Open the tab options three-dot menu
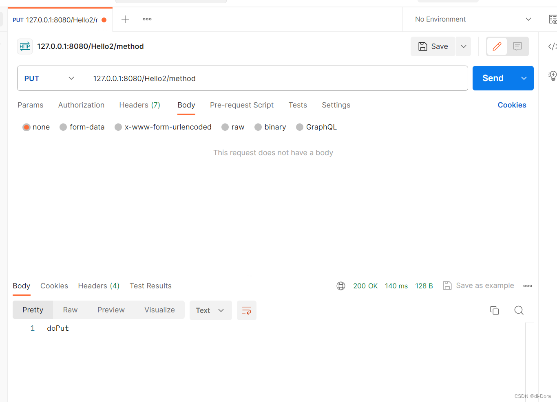The width and height of the screenshot is (557, 402). click(147, 19)
